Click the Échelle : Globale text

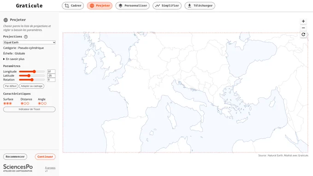[14, 53]
